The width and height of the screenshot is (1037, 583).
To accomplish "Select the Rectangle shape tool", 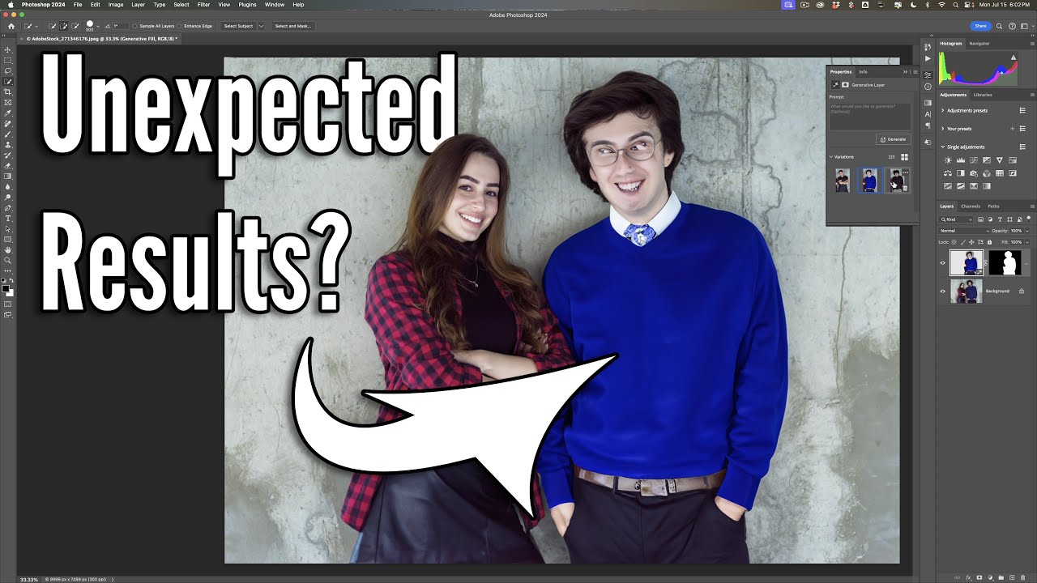I will click(x=8, y=240).
